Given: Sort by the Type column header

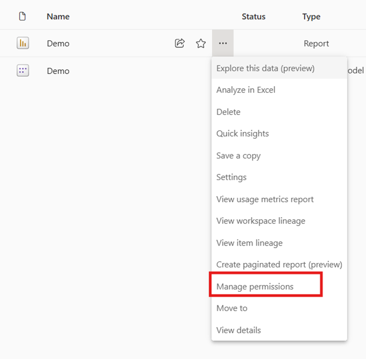Looking at the screenshot, I should click(x=311, y=17).
